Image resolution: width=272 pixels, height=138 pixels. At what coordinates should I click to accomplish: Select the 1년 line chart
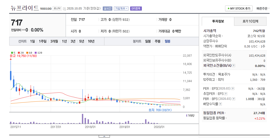(x=64, y=41)
